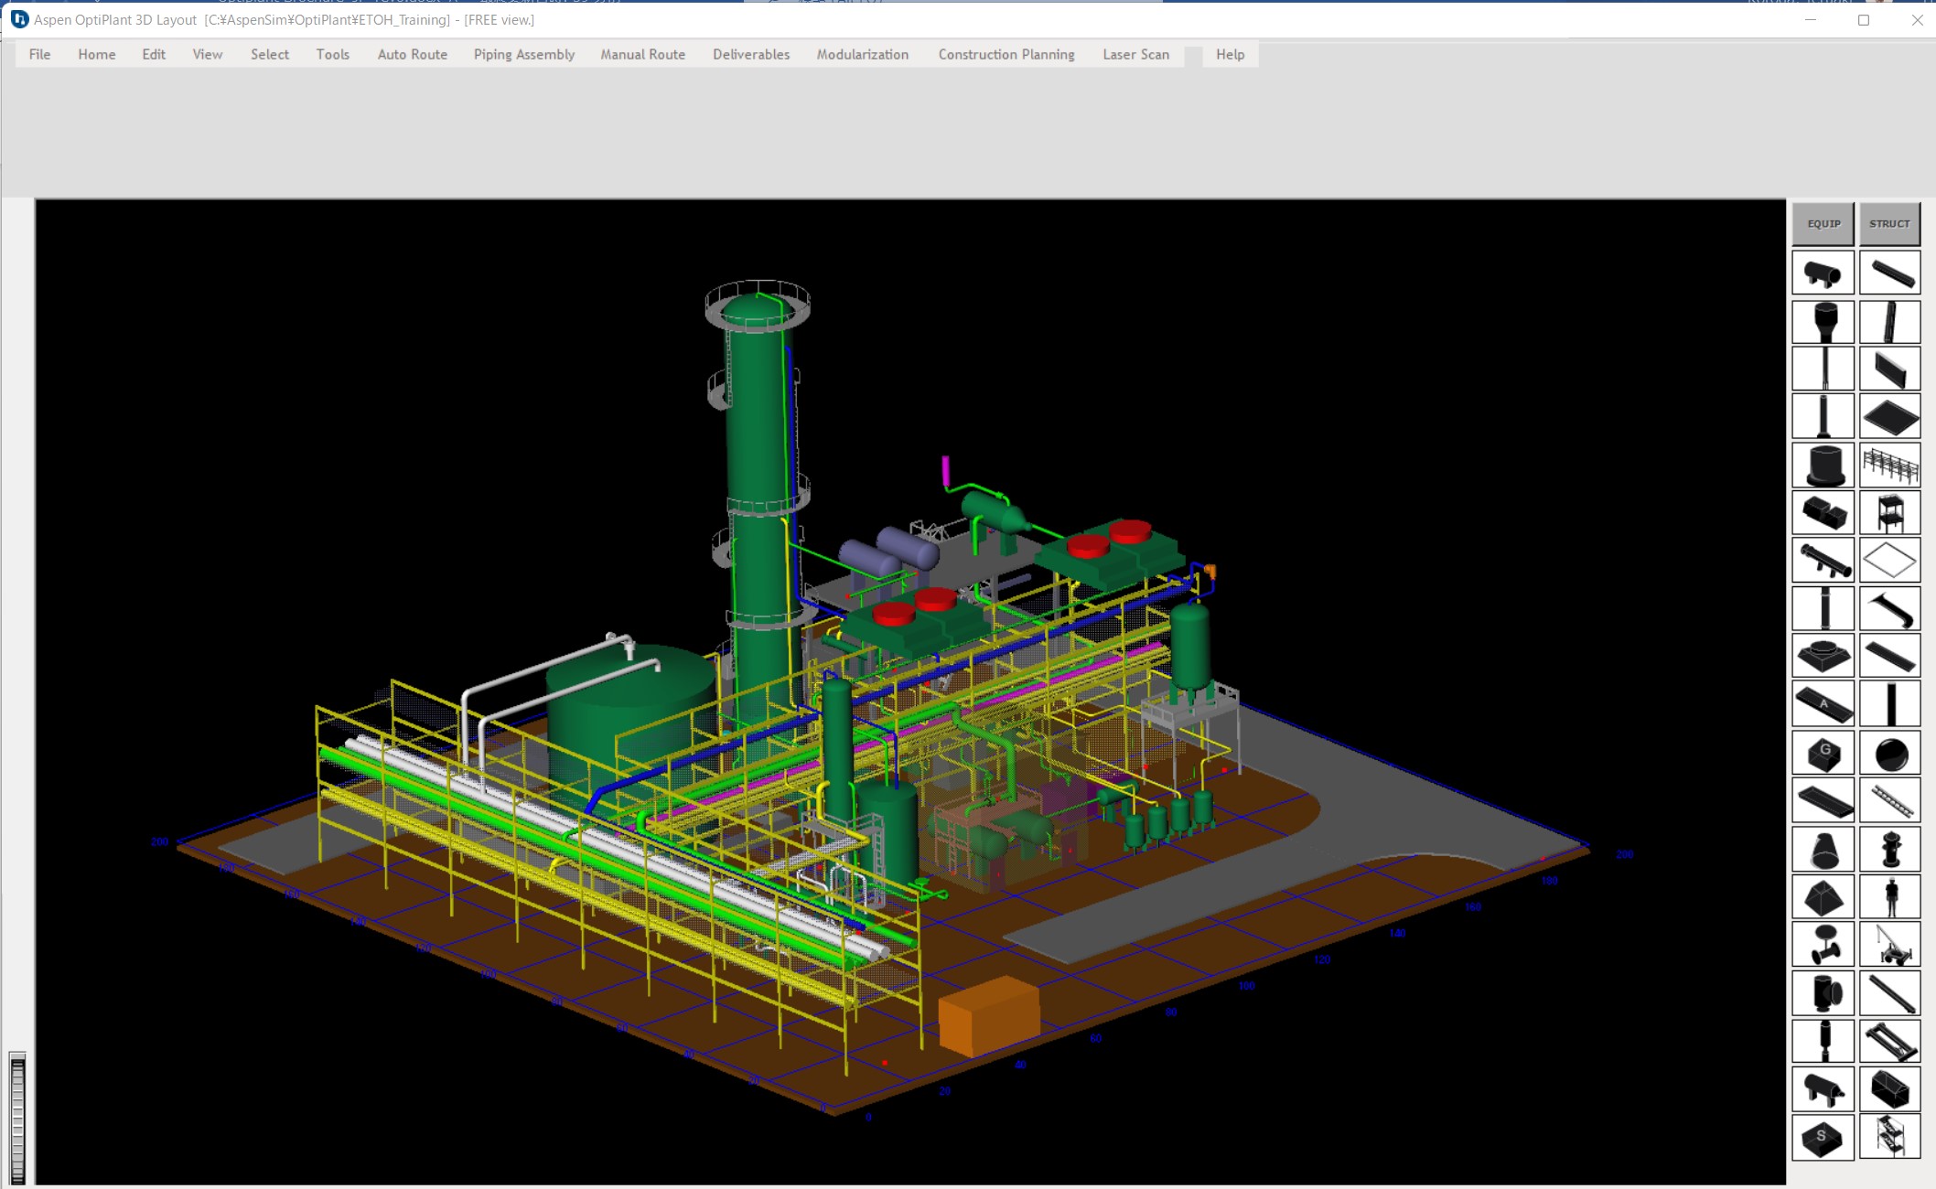Select the pyramid-shaped equipment icon
1936x1189 pixels.
1823,897
